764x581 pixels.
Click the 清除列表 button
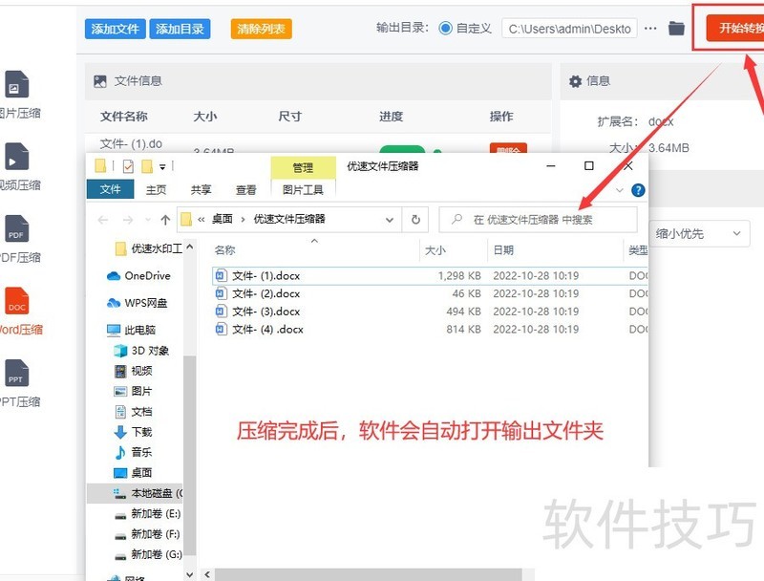click(x=261, y=29)
